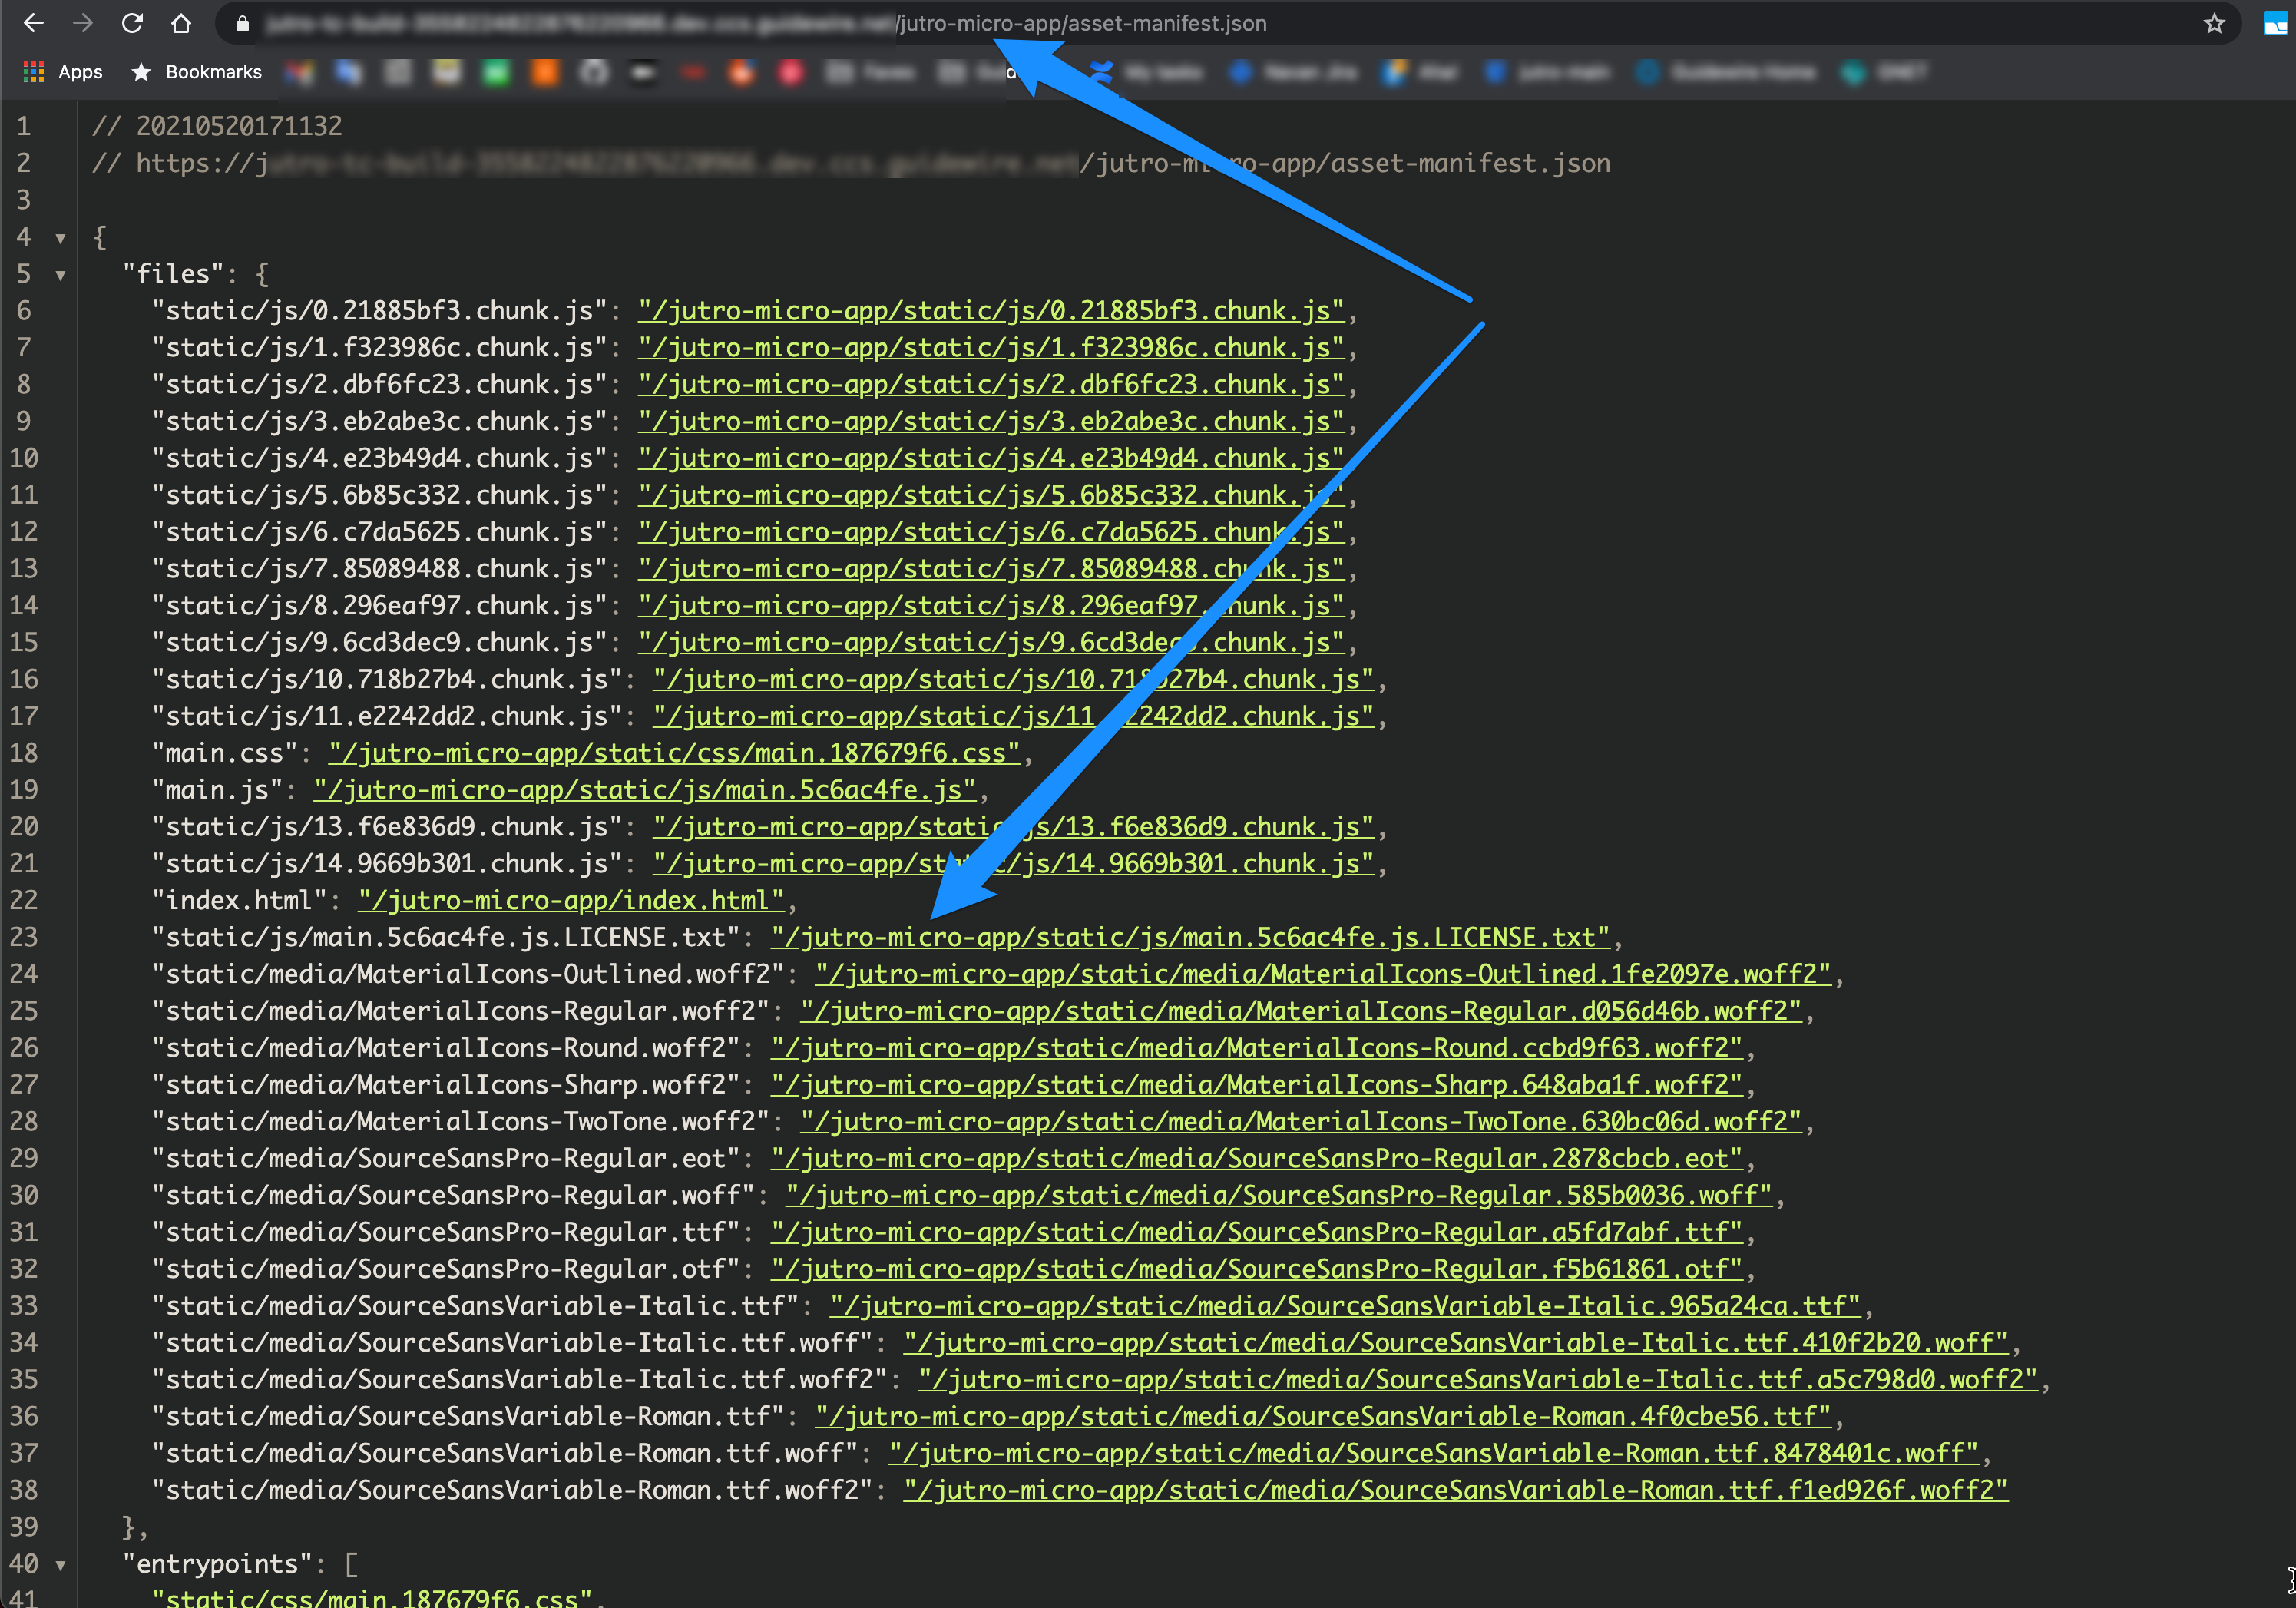The image size is (2296, 1608).
Task: Open the 10.718b27b4.chunk.js link
Action: tap(1013, 680)
